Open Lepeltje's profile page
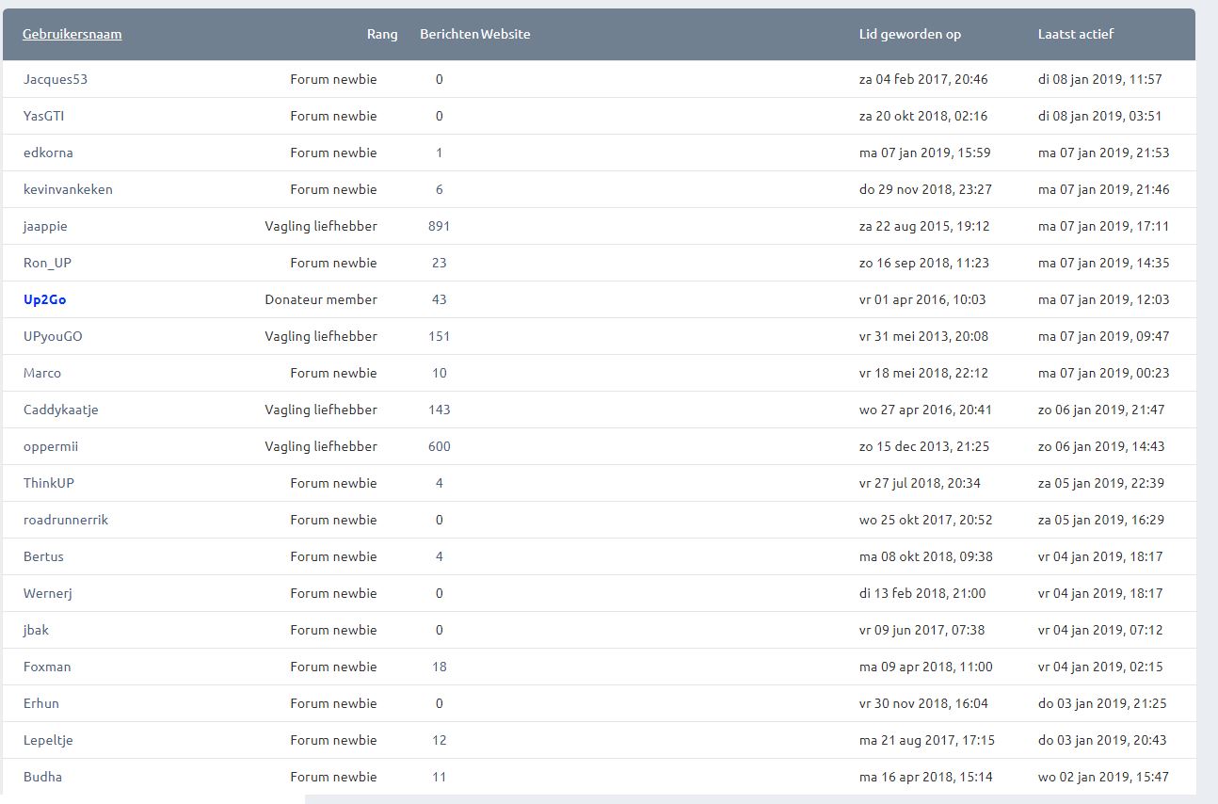Viewport: 1218px width, 804px height. (x=48, y=740)
